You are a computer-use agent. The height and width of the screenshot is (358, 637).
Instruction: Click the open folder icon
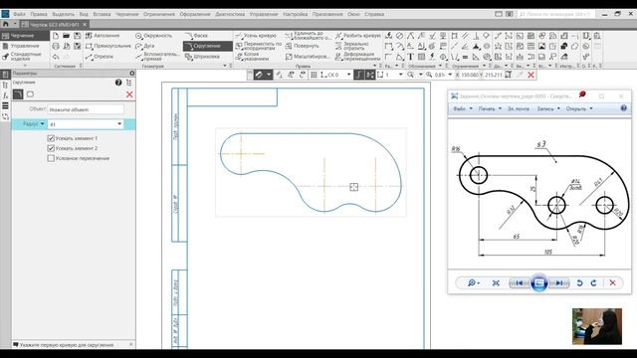click(67, 36)
